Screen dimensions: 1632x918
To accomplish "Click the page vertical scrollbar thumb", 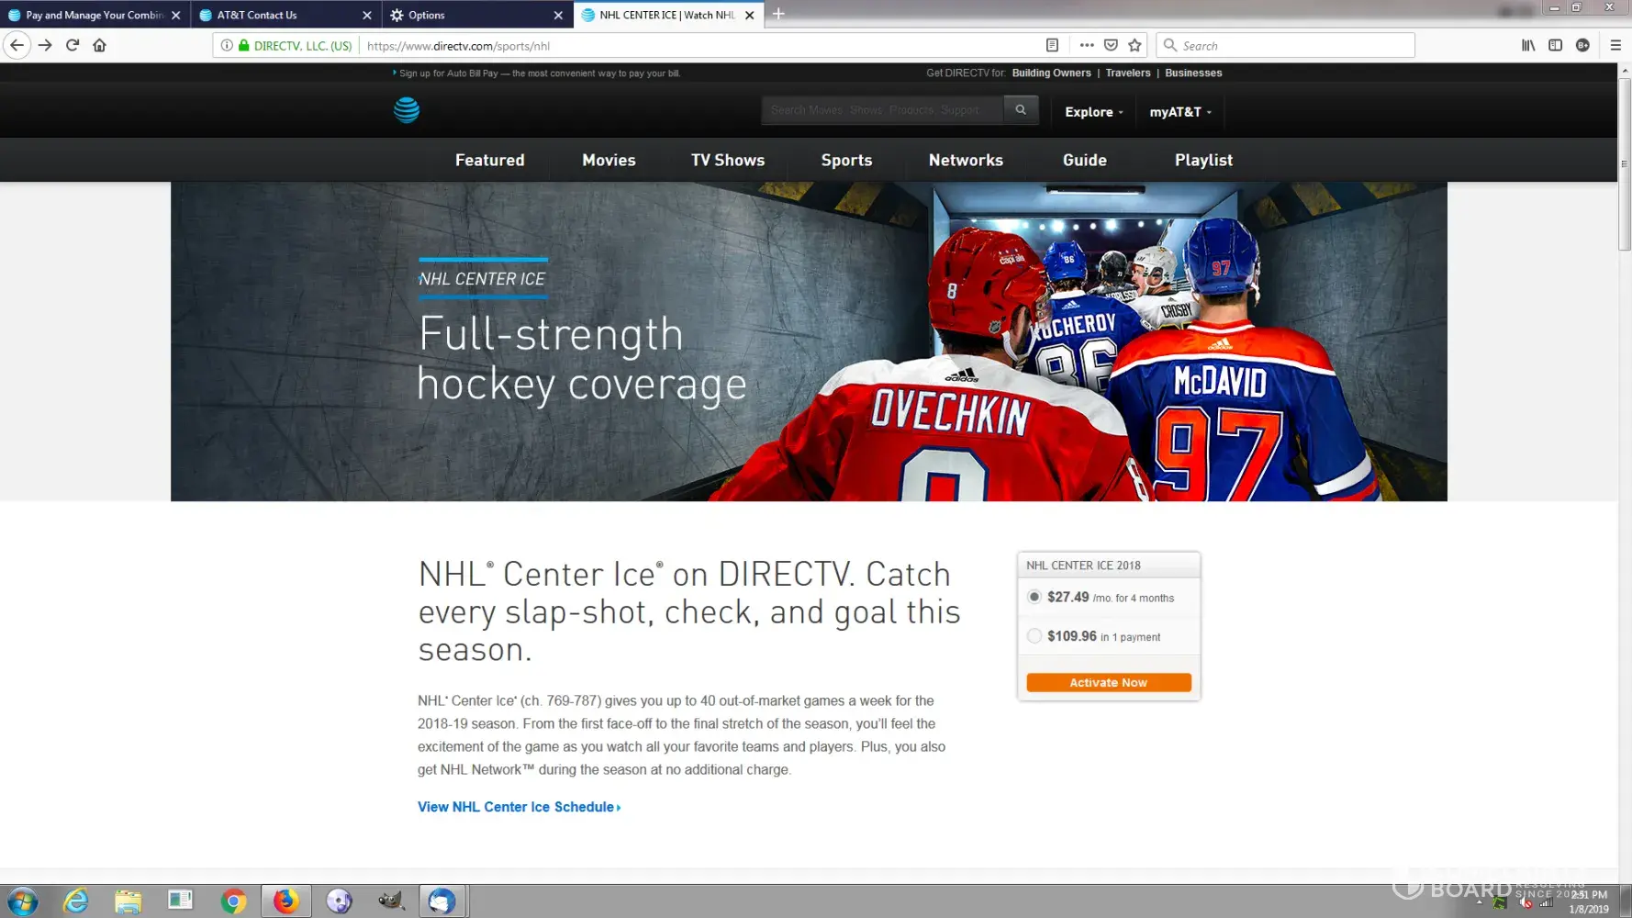I will (1624, 163).
